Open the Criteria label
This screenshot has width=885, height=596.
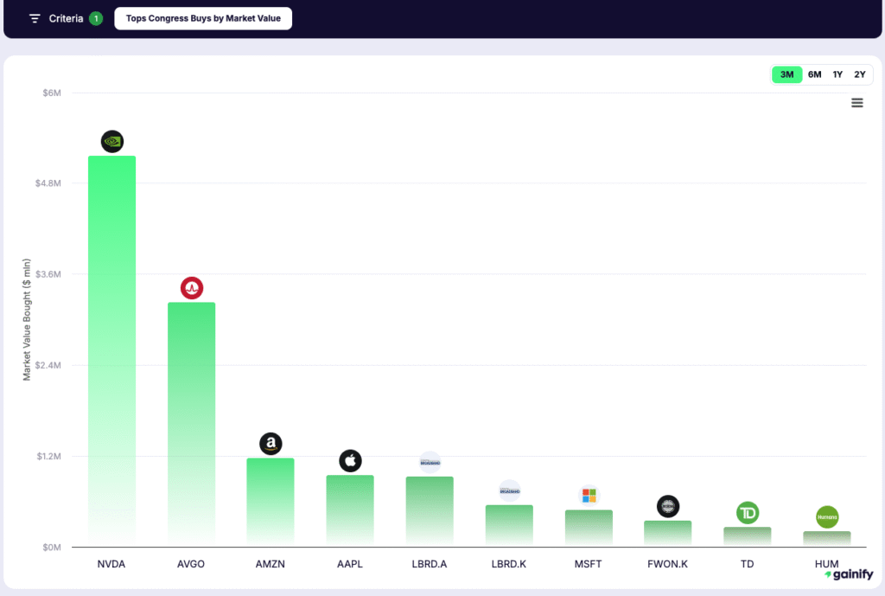[66, 19]
